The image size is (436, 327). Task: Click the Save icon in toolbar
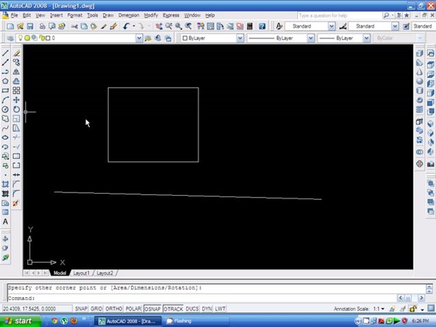[30, 26]
